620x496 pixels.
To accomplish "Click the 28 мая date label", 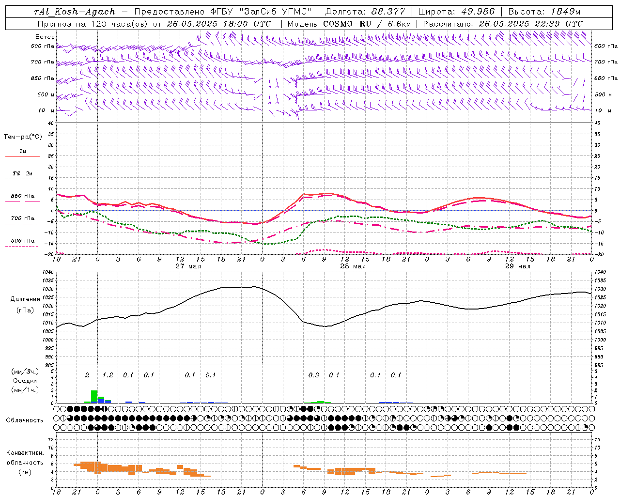I will (x=353, y=266).
